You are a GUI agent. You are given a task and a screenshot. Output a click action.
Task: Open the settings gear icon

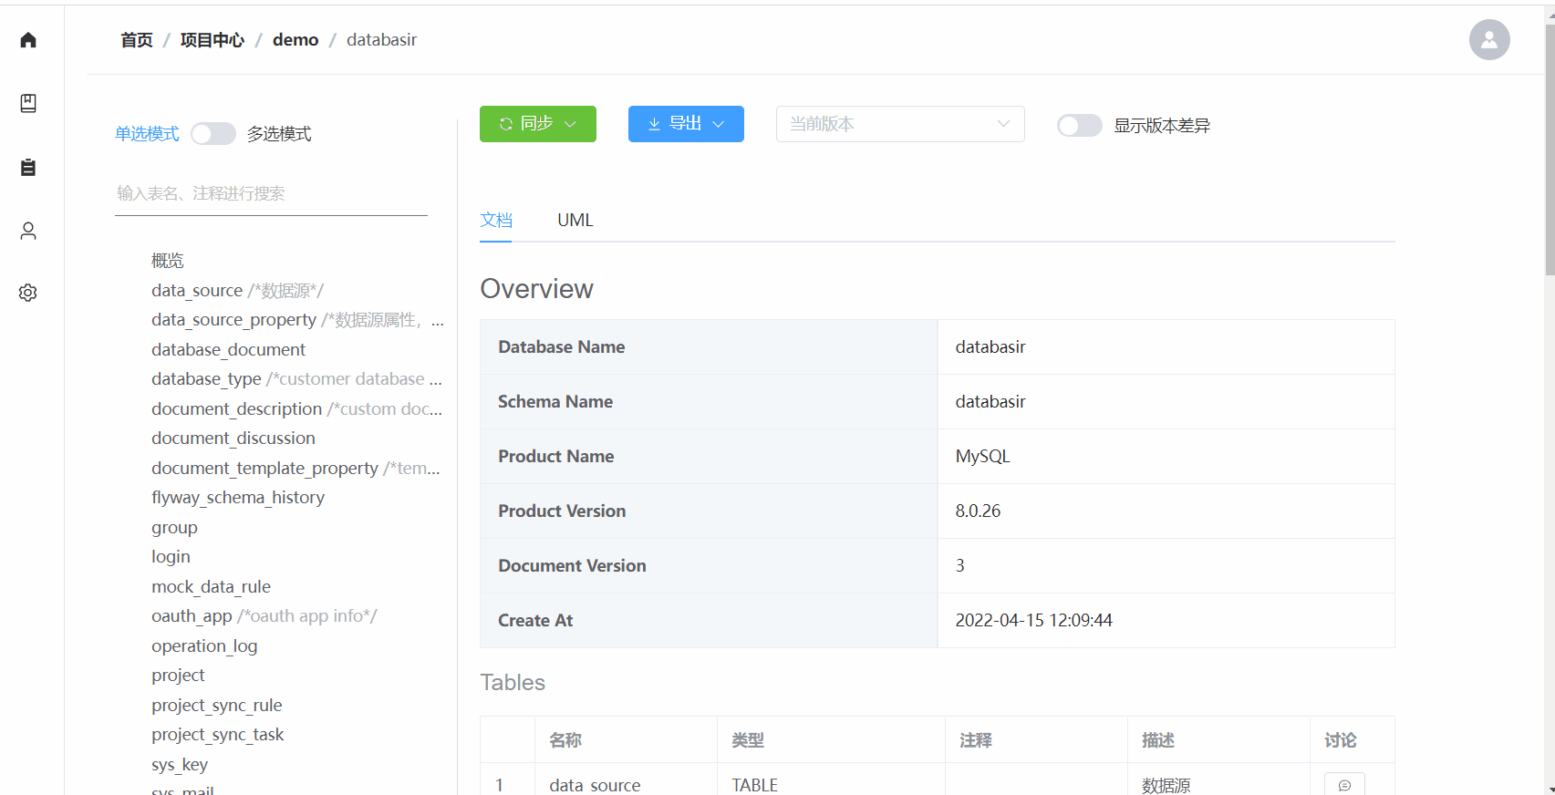coord(28,293)
